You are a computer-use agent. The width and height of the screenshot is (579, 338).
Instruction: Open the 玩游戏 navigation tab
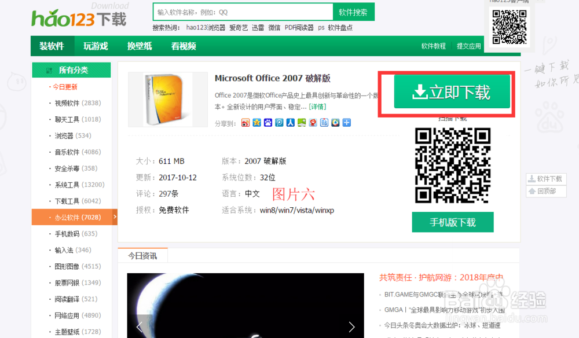[x=96, y=46]
